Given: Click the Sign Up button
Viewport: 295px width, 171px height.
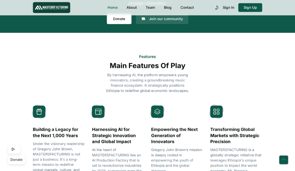Looking at the screenshot, I should 250,7.
